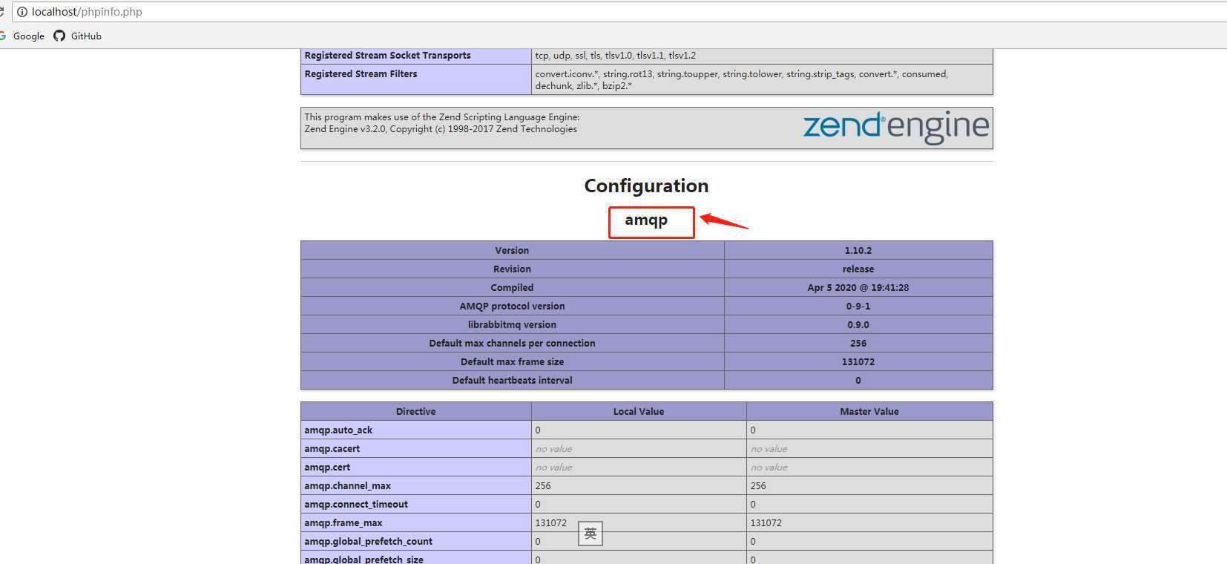Click the amqp.auto_ack directive
The image size is (1227, 564).
click(338, 430)
